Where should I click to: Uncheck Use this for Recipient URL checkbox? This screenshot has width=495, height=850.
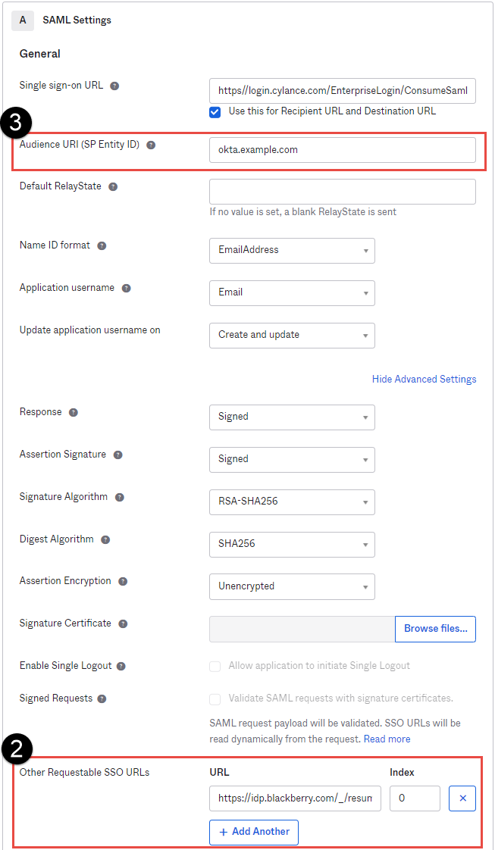215,112
